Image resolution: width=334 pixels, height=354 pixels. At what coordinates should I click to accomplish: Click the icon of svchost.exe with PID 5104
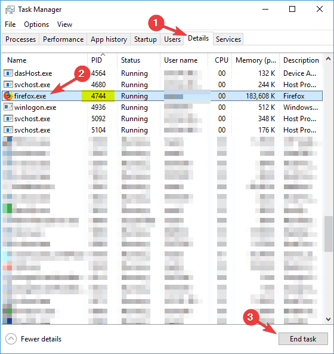point(8,130)
